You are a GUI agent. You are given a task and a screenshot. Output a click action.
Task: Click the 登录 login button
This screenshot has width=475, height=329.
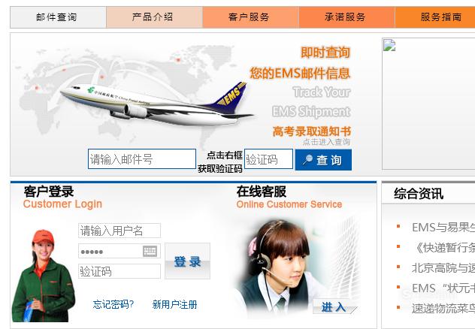coord(187,261)
